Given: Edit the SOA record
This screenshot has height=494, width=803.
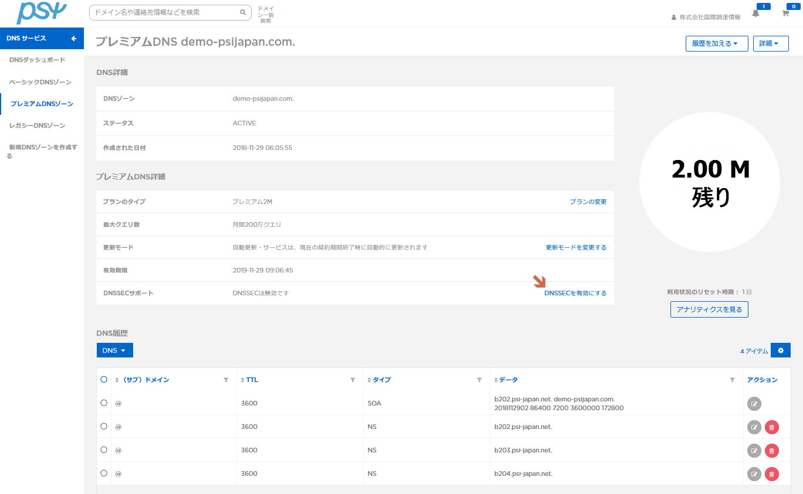Looking at the screenshot, I should pyautogui.click(x=754, y=403).
